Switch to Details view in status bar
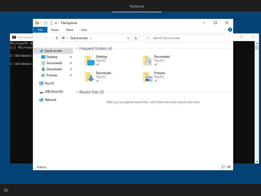 (x=224, y=167)
